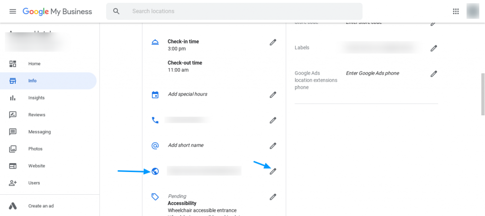Click the Insights bar chart icon
The image size is (485, 216).
pos(13,98)
